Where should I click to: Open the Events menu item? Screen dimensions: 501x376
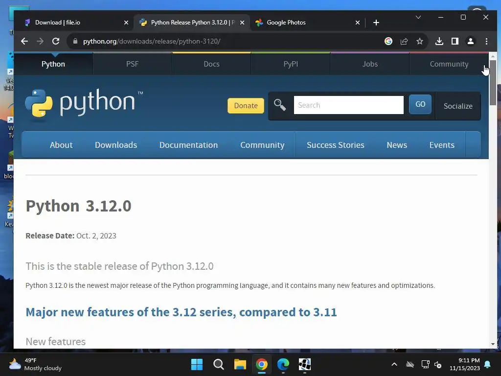442,145
